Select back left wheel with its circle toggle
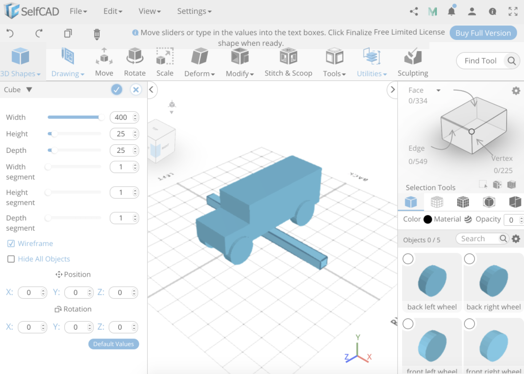This screenshot has height=374, width=524. click(408, 259)
